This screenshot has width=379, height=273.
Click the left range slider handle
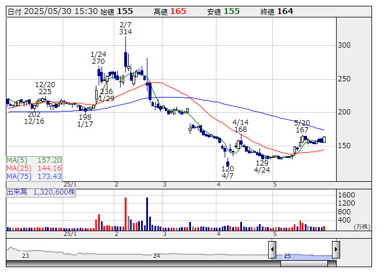tap(272, 249)
